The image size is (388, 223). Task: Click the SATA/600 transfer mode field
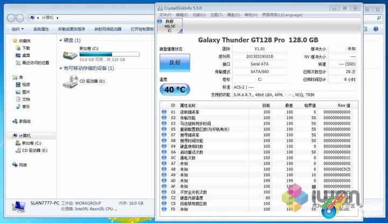tap(259, 72)
